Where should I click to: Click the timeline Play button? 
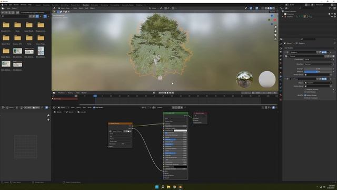[168, 93]
